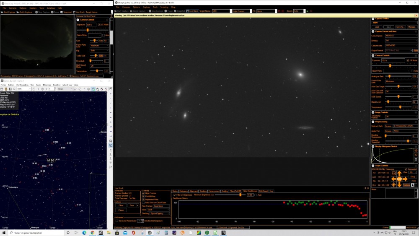Click M 86 label on sky chart
This screenshot has height=236, width=419.
pos(51,161)
